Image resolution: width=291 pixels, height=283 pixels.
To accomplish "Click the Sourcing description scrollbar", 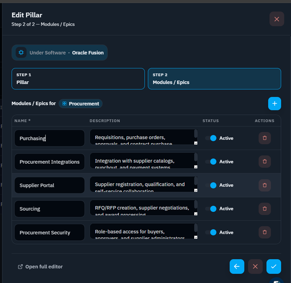I will pyautogui.click(x=196, y=204).
